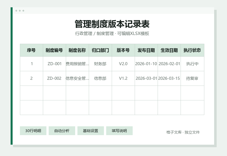Select cell ZD-001
Image resolution: width=227 pixels, height=156 pixels.
54,64
